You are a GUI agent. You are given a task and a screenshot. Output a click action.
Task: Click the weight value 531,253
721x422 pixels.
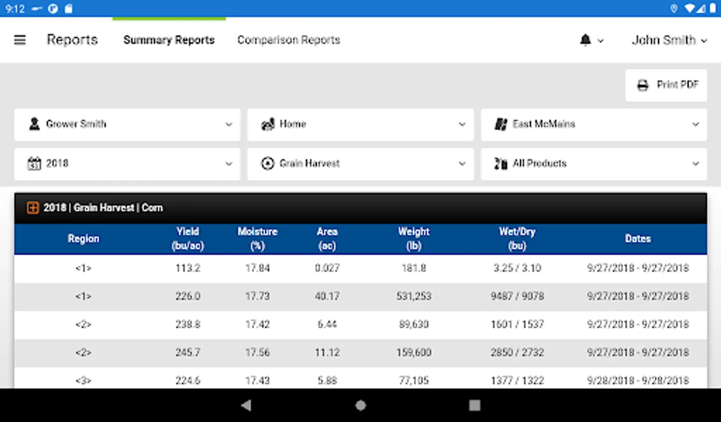pos(414,296)
